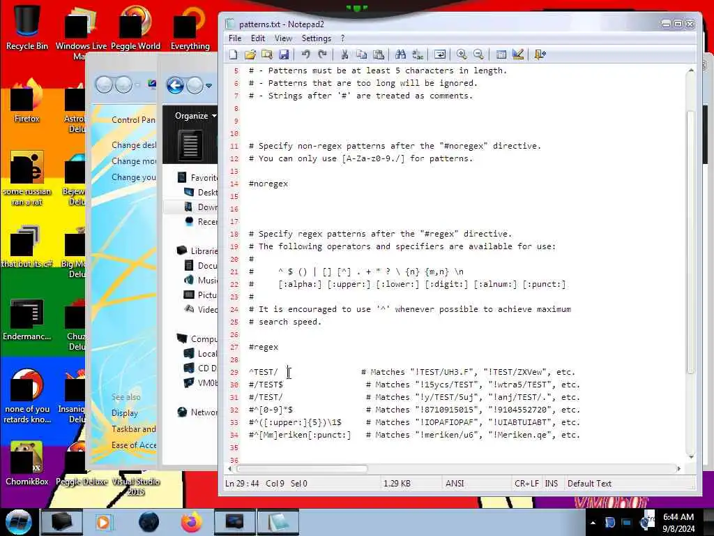This screenshot has height=536, width=714.
Task: Click the scroll down arrow in Notepad2
Action: point(691,456)
